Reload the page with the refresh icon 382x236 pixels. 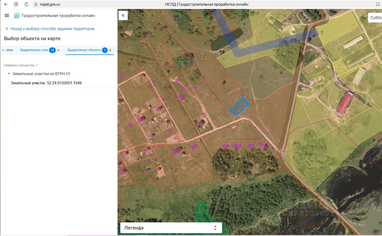(27, 4)
